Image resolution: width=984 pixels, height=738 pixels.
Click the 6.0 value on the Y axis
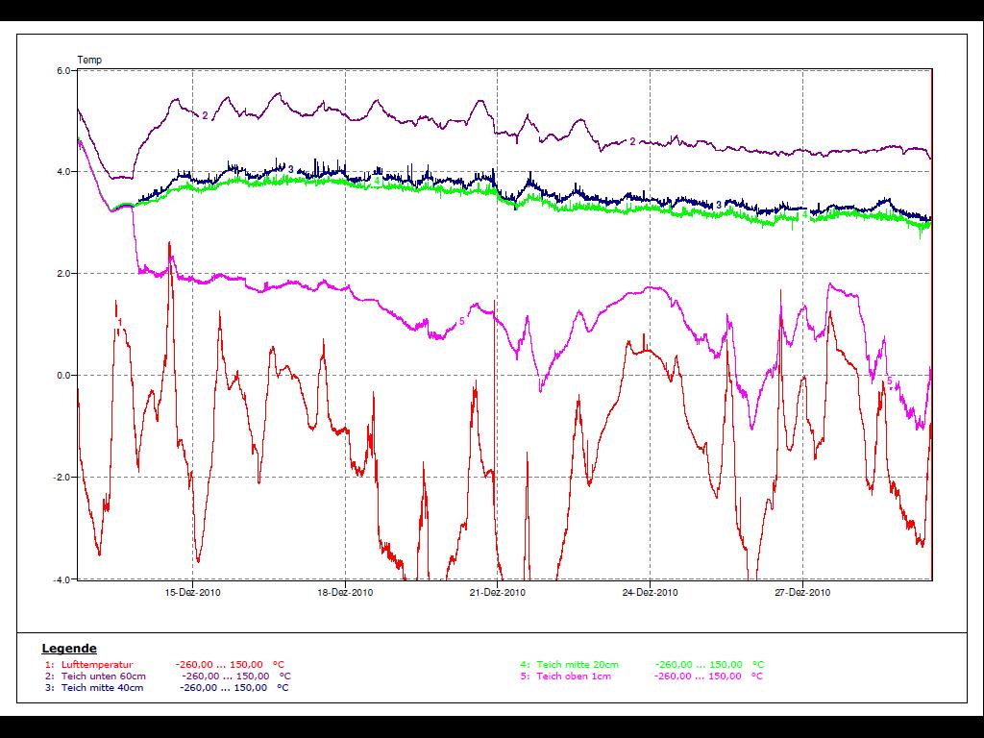pyautogui.click(x=63, y=70)
